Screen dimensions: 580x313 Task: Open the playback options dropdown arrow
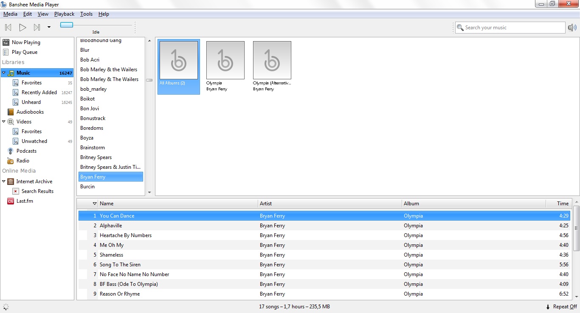coord(49,28)
